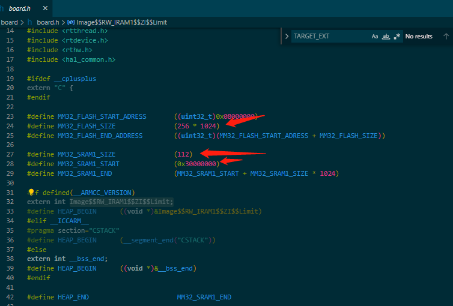This screenshot has width=453, height=306.
Task: Toggle Use Regular Expression in find
Action: tap(397, 37)
